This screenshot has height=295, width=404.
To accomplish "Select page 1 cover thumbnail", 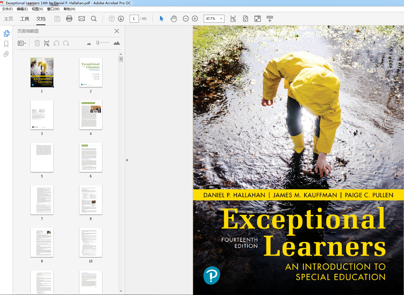I will (42, 73).
